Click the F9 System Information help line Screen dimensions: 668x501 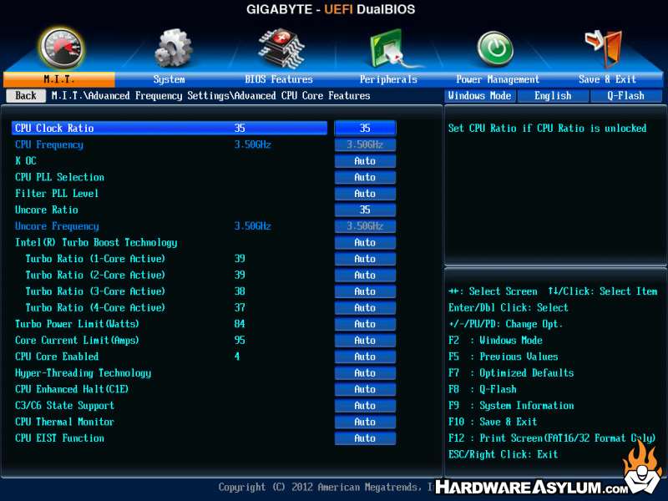pos(511,406)
